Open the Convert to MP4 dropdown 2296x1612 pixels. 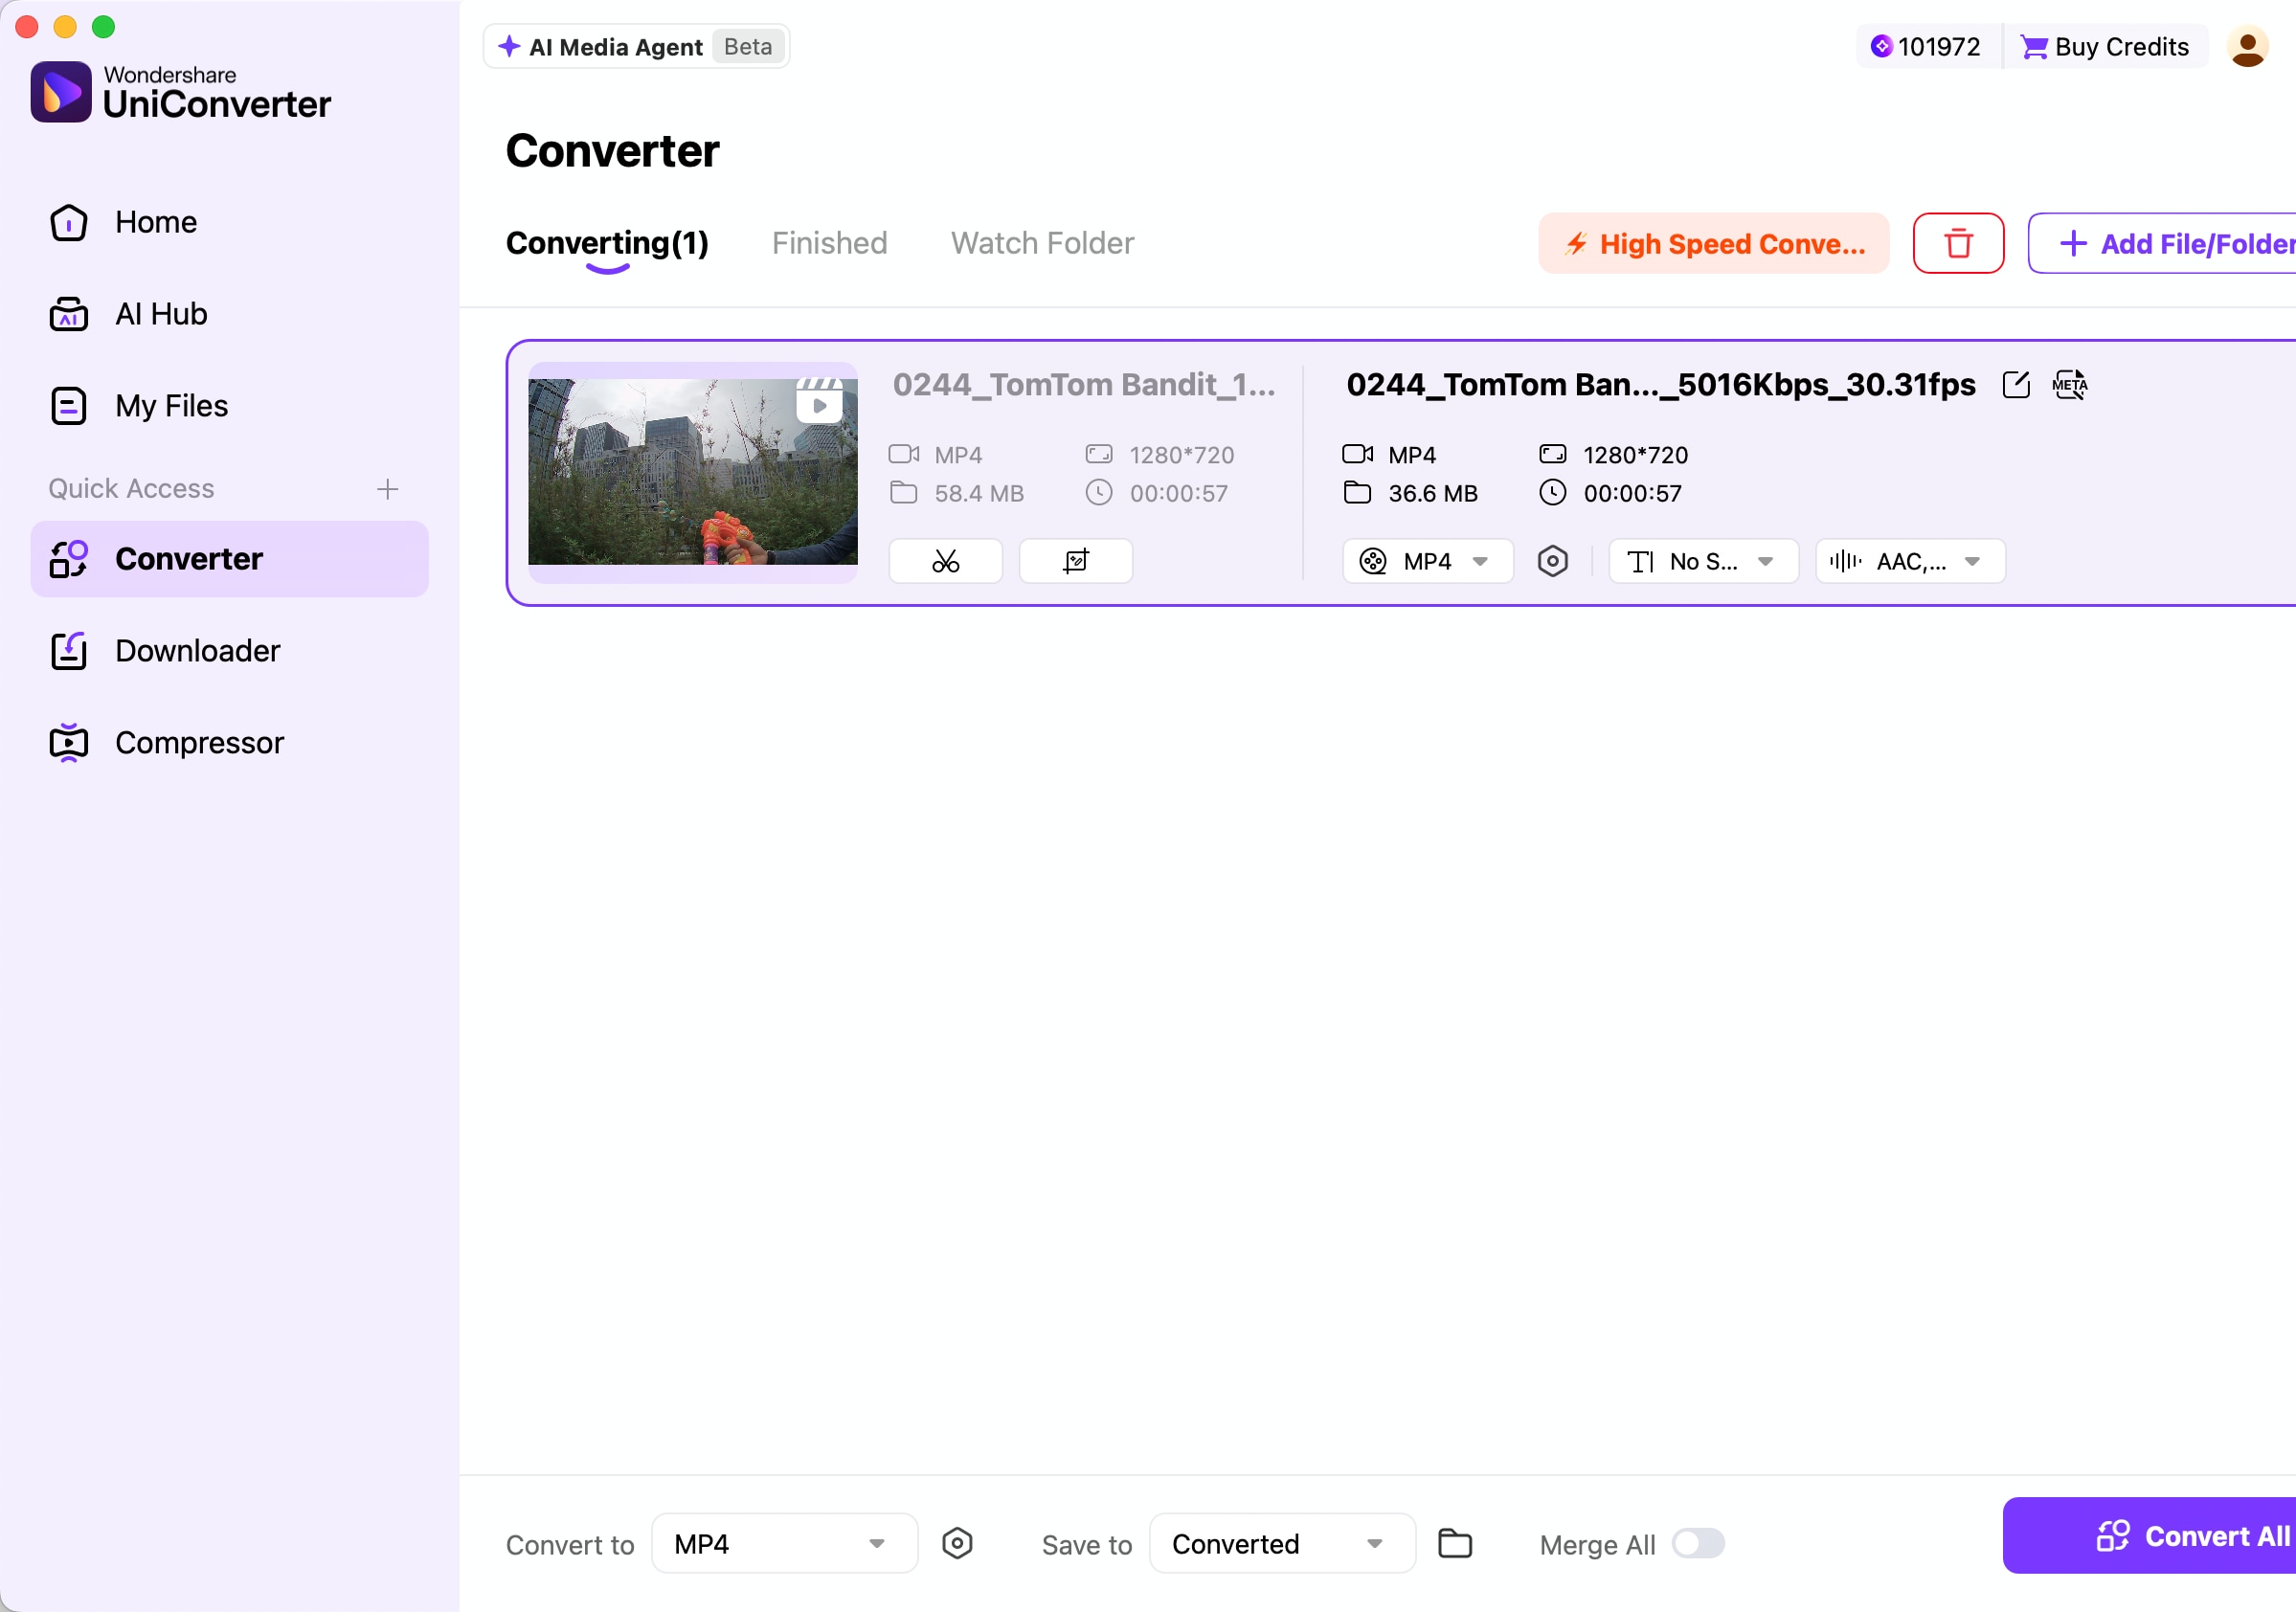pyautogui.click(x=784, y=1543)
